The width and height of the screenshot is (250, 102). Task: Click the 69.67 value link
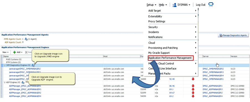coord(172,93)
